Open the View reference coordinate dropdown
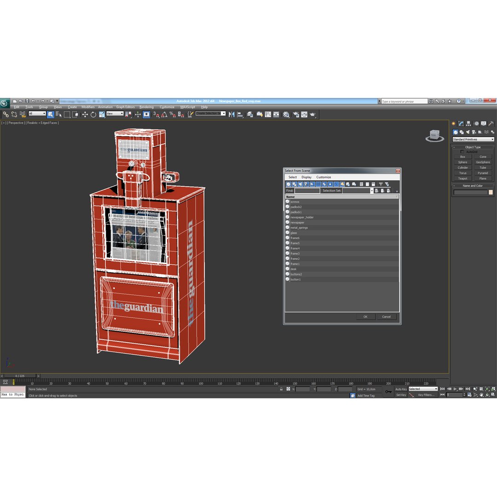The width and height of the screenshot is (497, 497). pyautogui.click(x=115, y=114)
